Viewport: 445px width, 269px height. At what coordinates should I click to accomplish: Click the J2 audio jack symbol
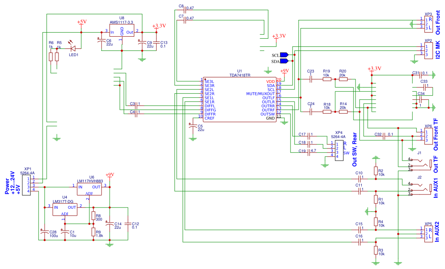coord(421,189)
